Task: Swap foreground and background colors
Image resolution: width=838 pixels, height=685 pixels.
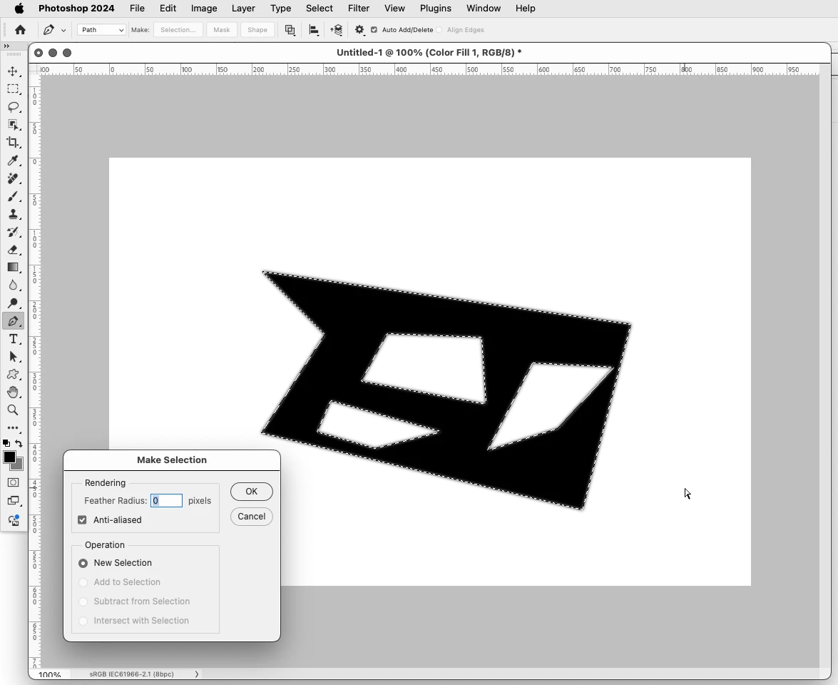Action: click(19, 443)
